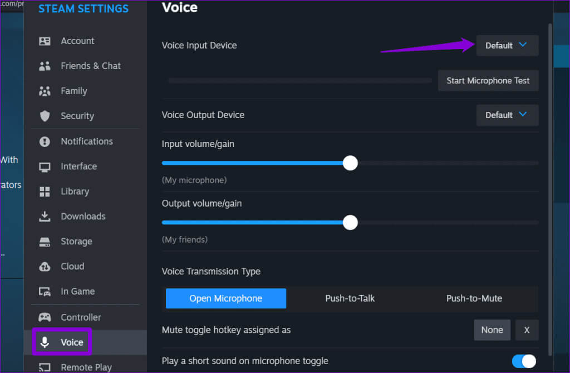Click the Friends & Chat people icon
This screenshot has height=373, width=570.
[45, 66]
